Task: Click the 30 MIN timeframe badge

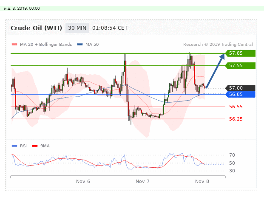Action: tap(77, 28)
